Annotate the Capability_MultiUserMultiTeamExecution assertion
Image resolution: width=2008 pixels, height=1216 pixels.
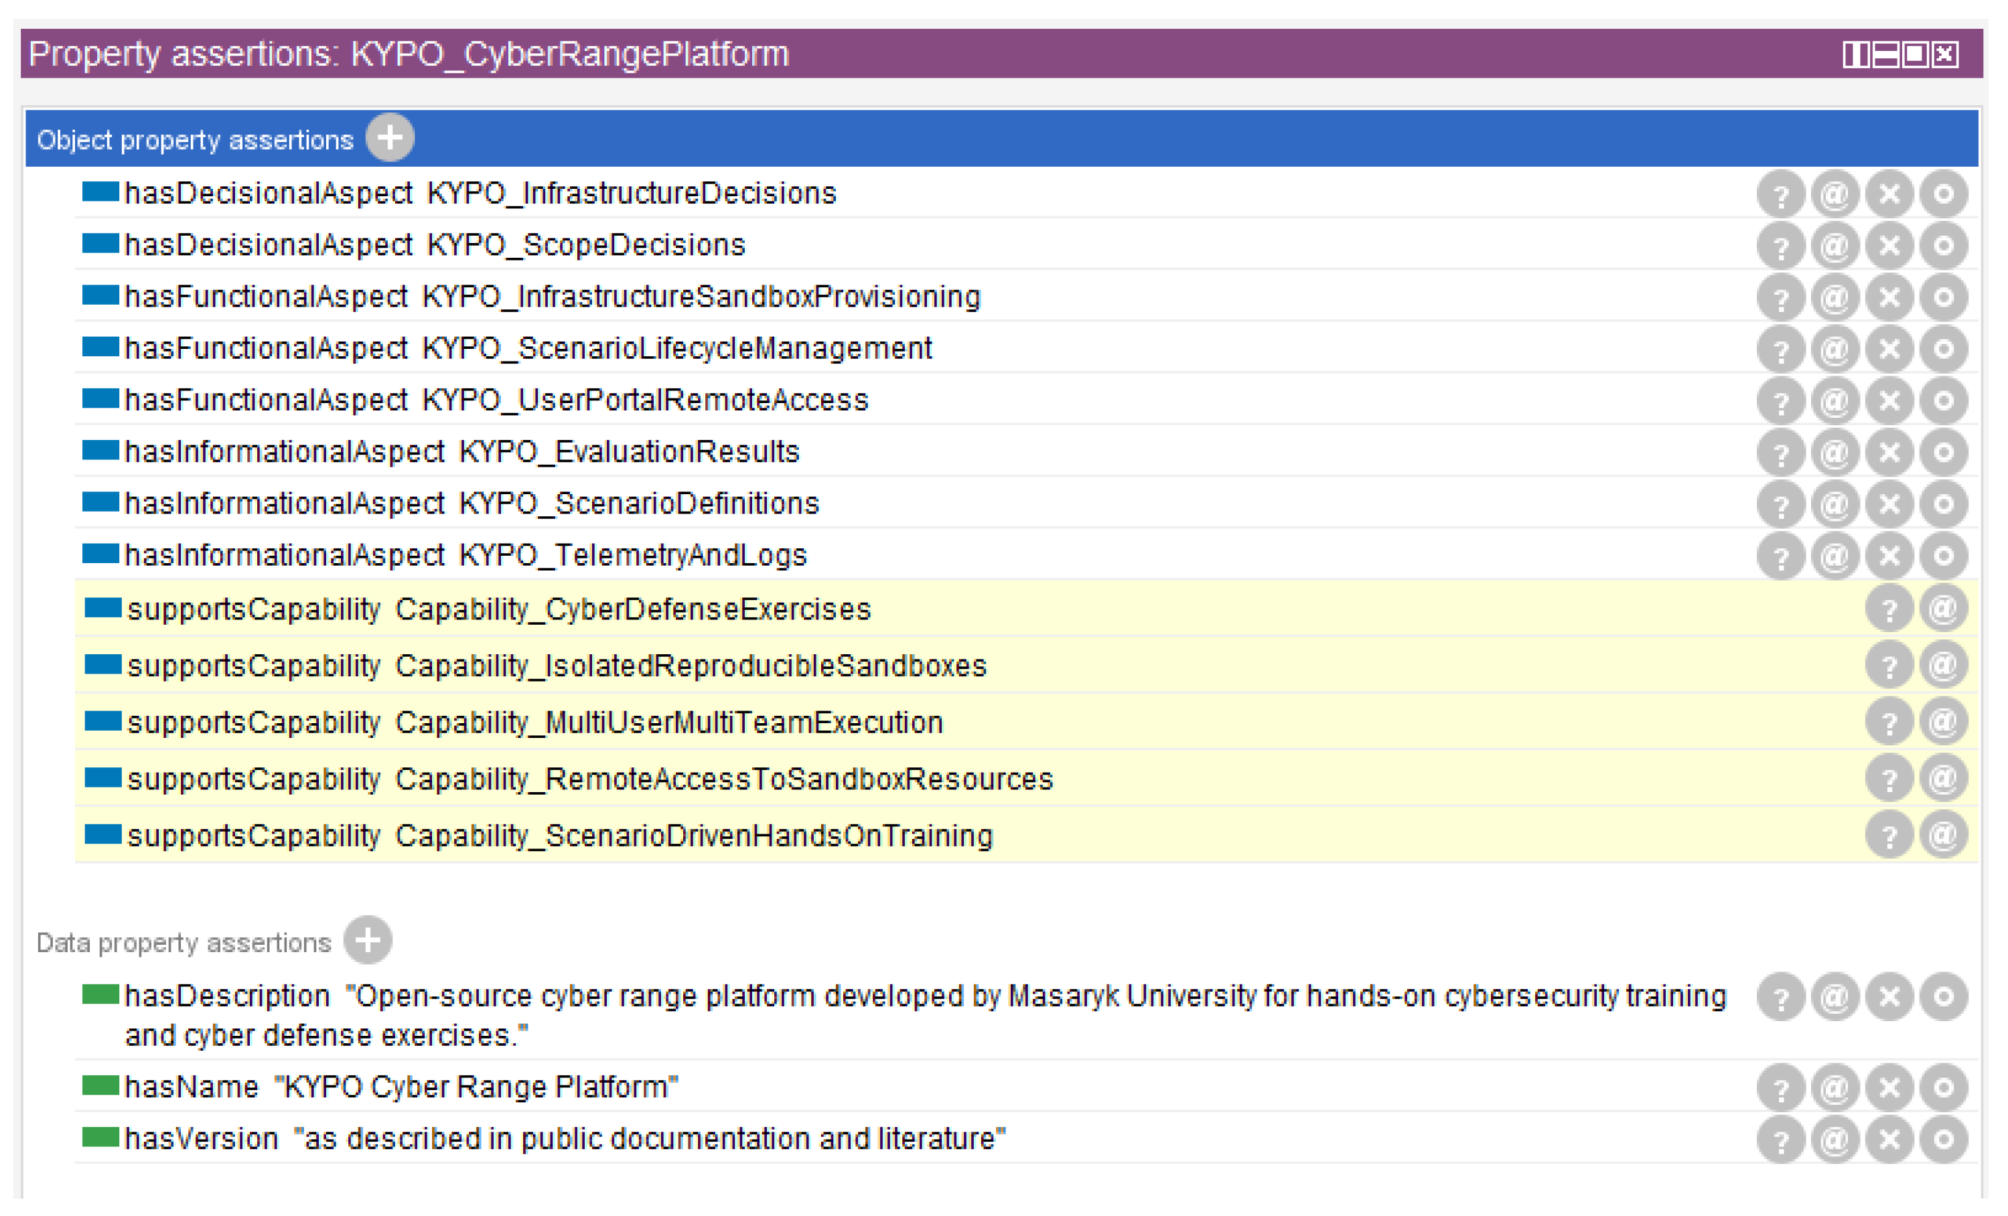click(x=1944, y=722)
